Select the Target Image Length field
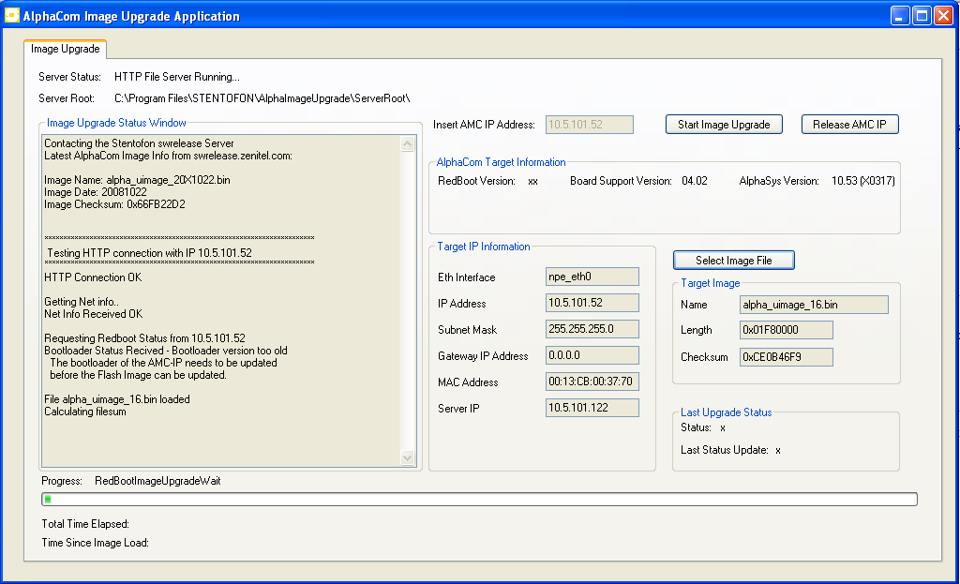 786,330
